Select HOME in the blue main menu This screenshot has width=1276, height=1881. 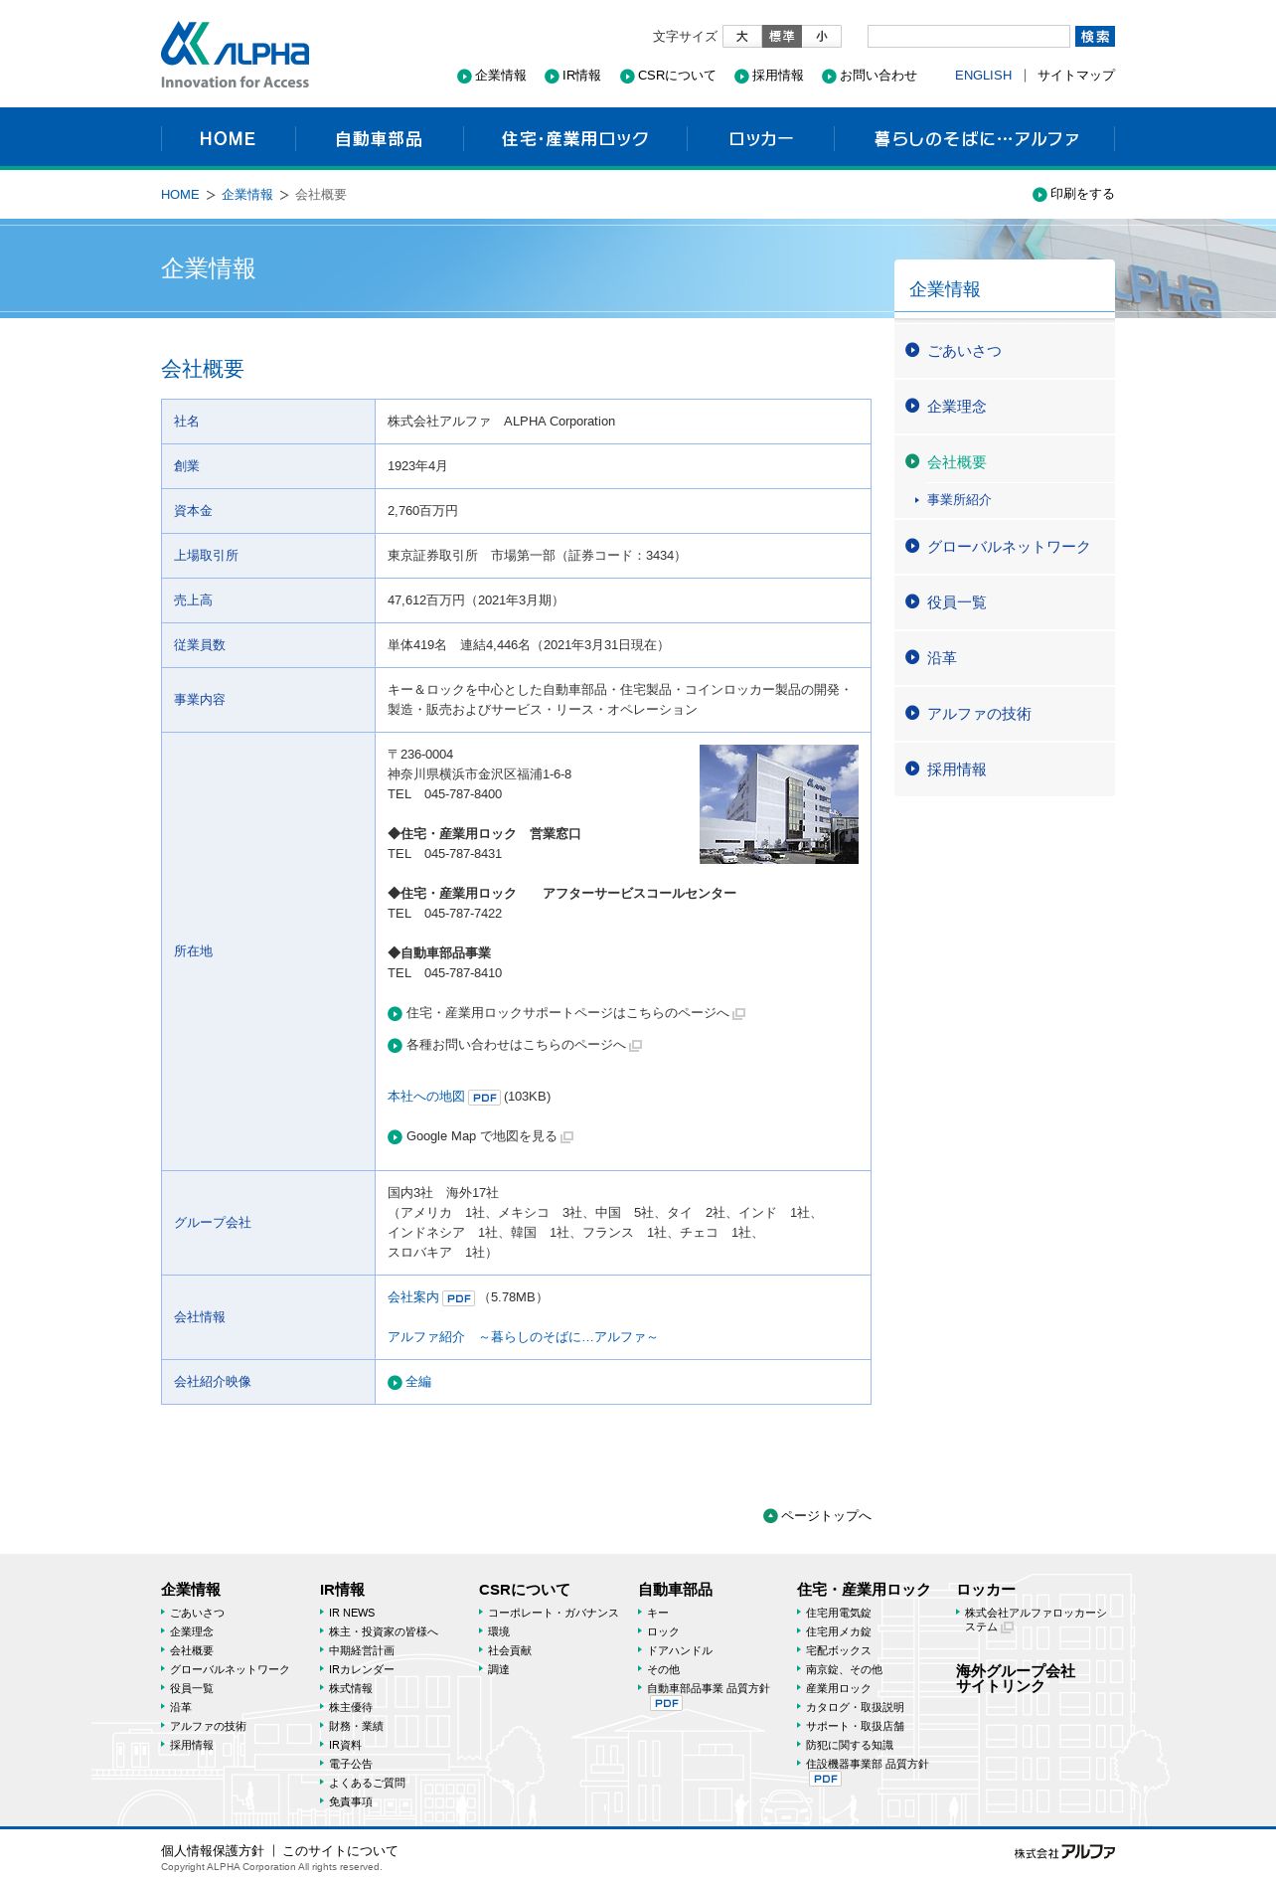[228, 139]
